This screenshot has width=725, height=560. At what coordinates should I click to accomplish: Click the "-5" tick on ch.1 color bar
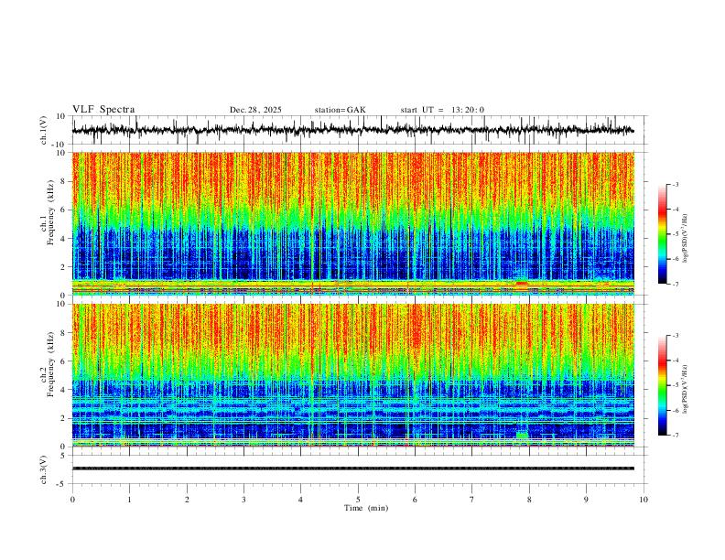(675, 234)
